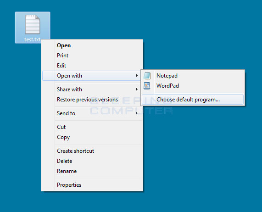Expand the Send to submenu arrow

(x=137, y=113)
